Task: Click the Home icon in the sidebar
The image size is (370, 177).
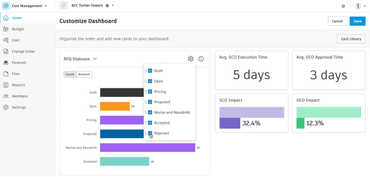Action: coord(6,18)
